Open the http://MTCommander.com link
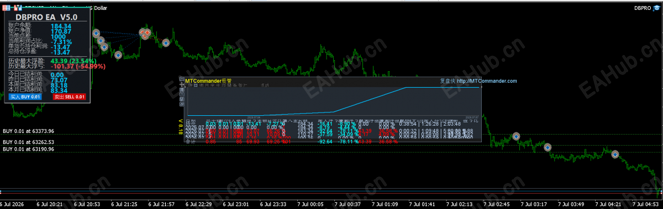 pyautogui.click(x=487, y=81)
